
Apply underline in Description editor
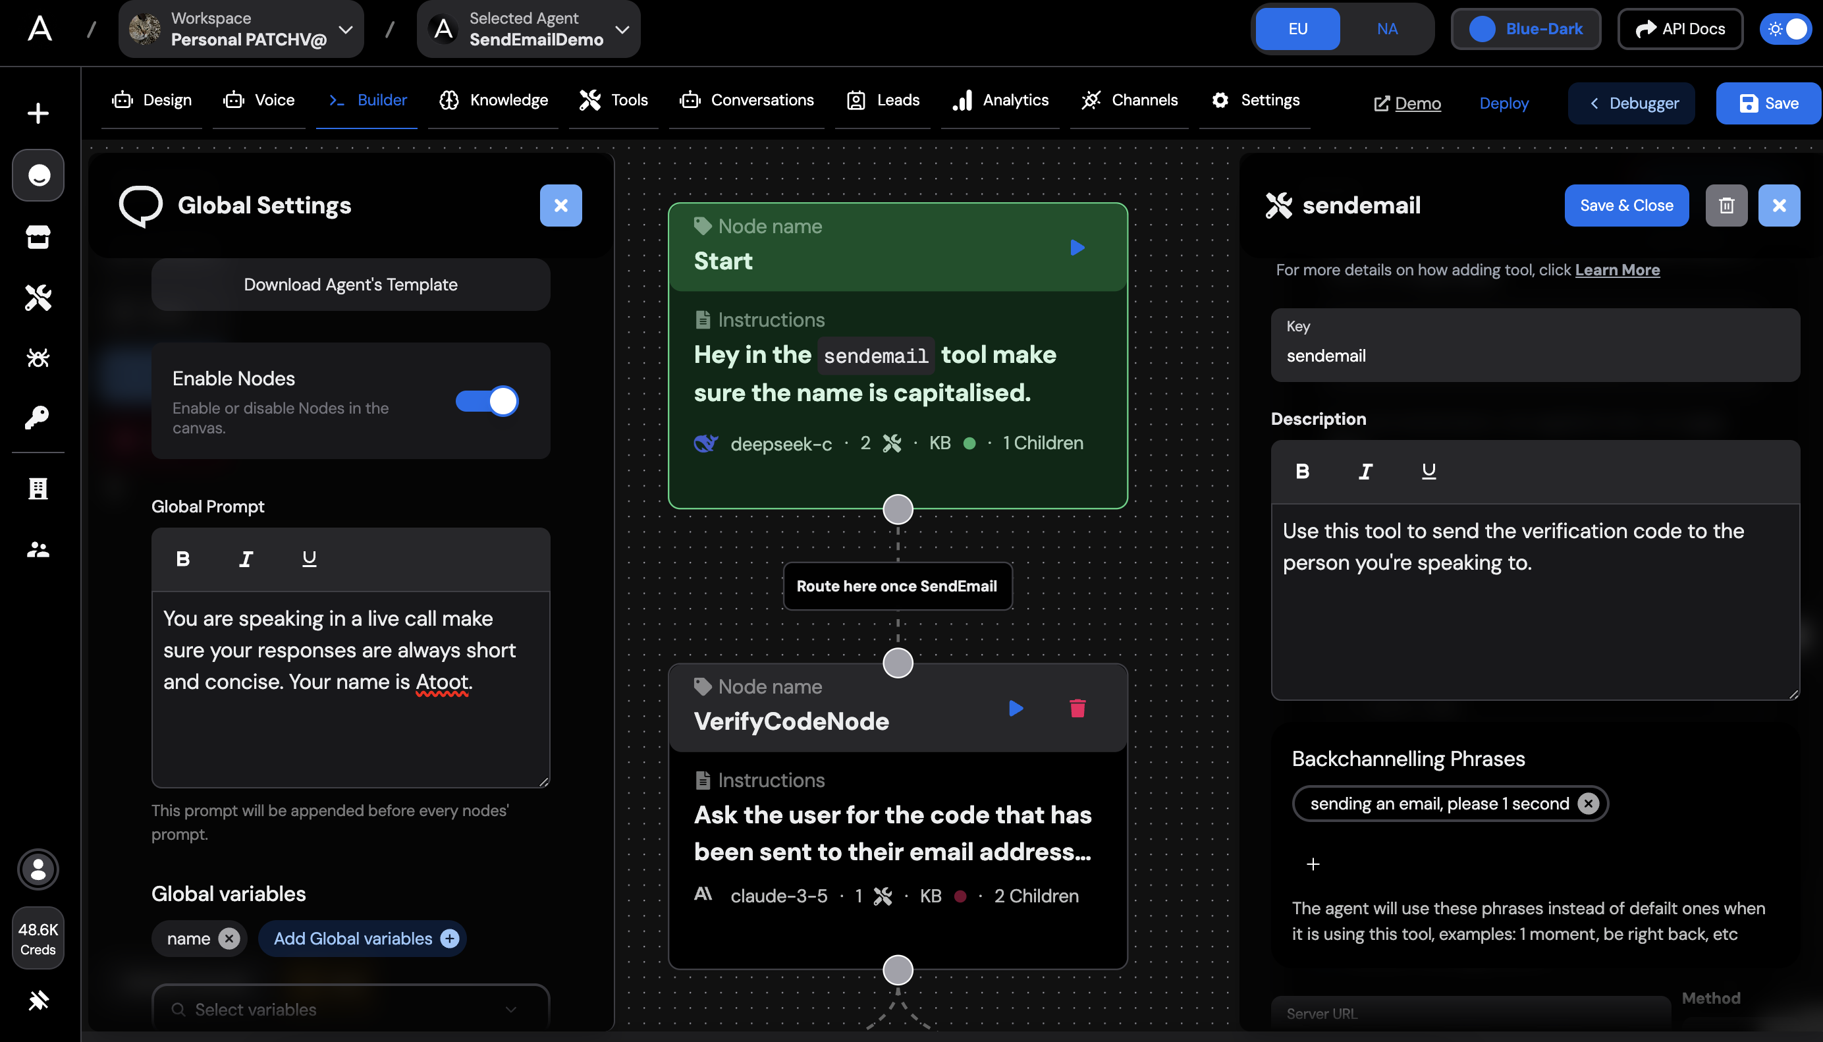[1428, 472]
